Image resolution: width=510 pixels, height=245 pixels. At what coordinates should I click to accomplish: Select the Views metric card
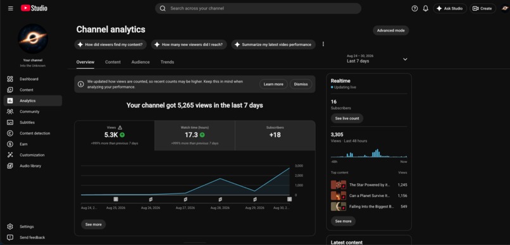115,136
